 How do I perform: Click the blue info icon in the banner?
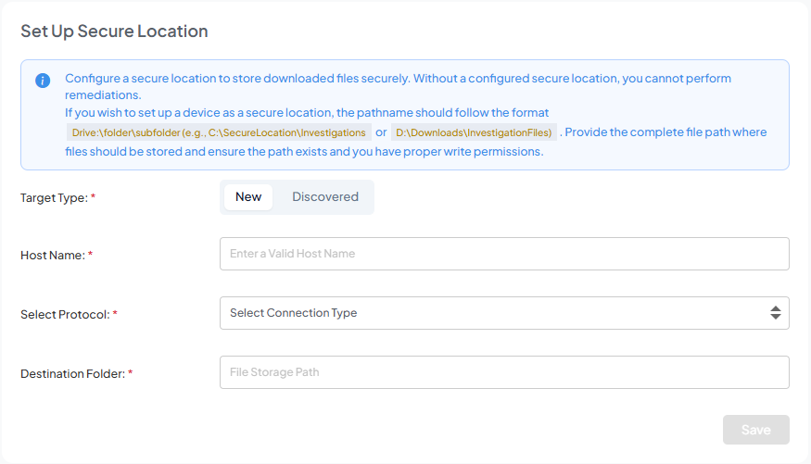pyautogui.click(x=43, y=81)
